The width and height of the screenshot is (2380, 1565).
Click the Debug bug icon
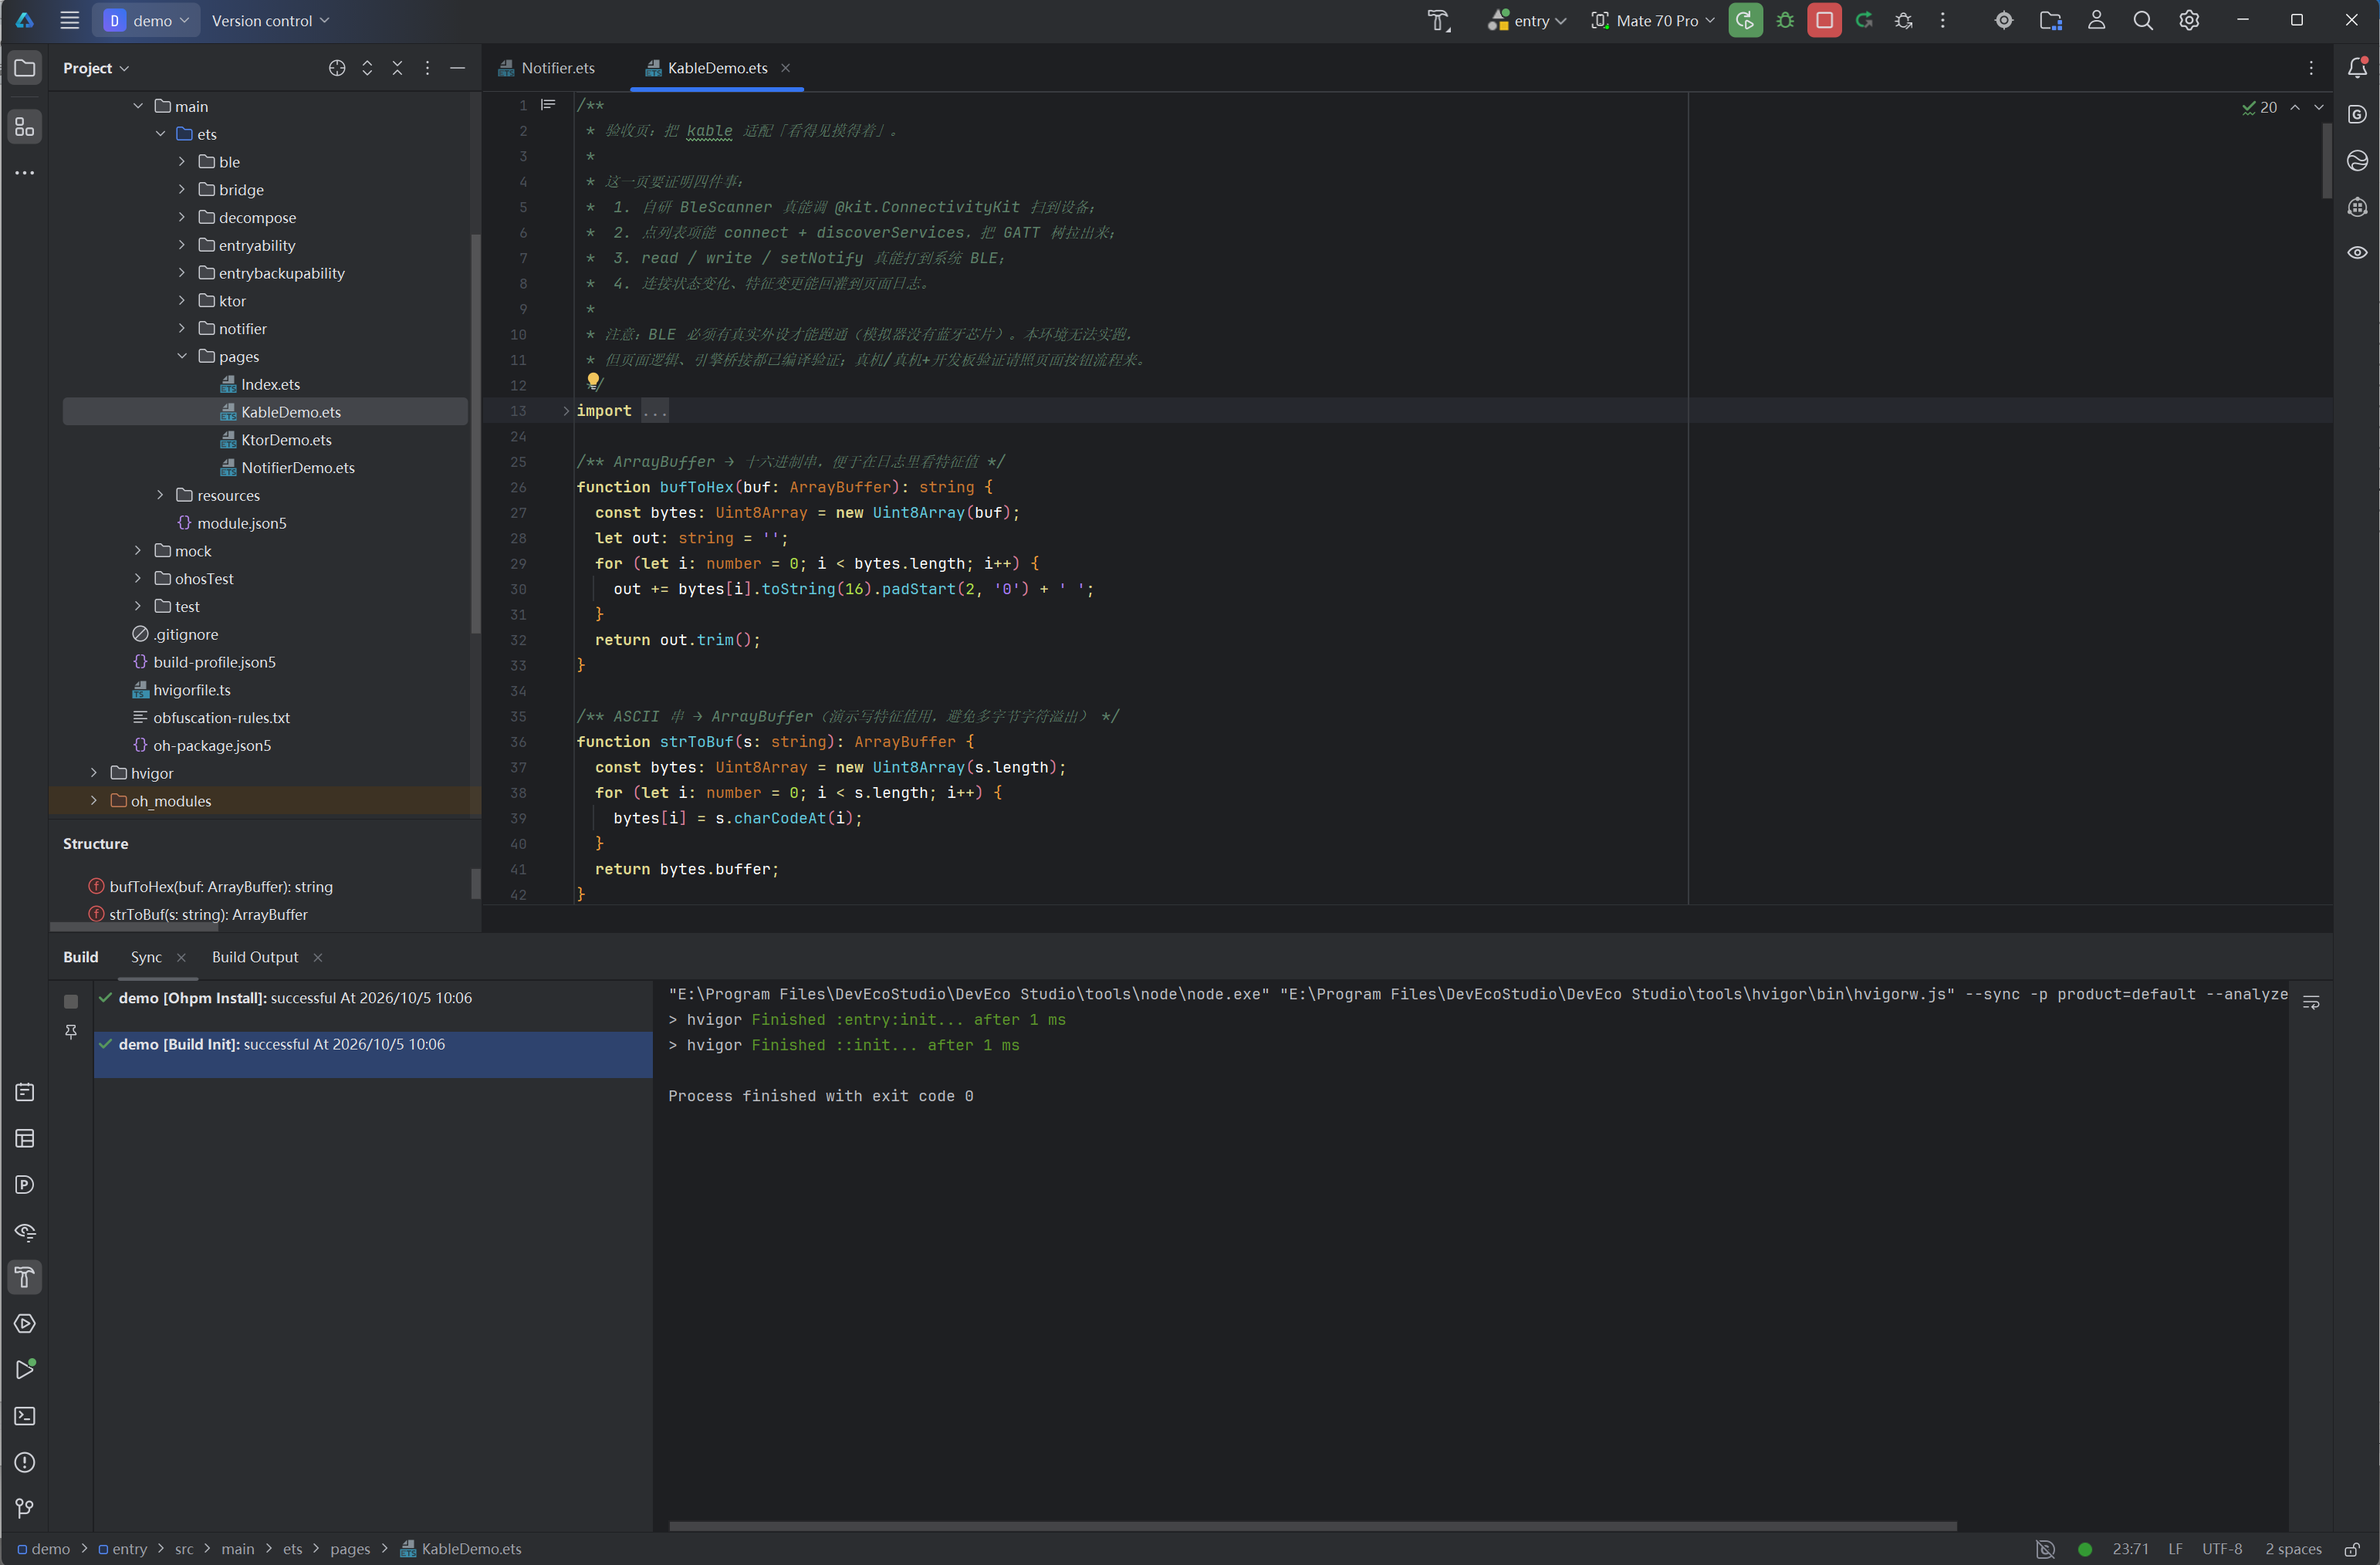(x=1785, y=20)
